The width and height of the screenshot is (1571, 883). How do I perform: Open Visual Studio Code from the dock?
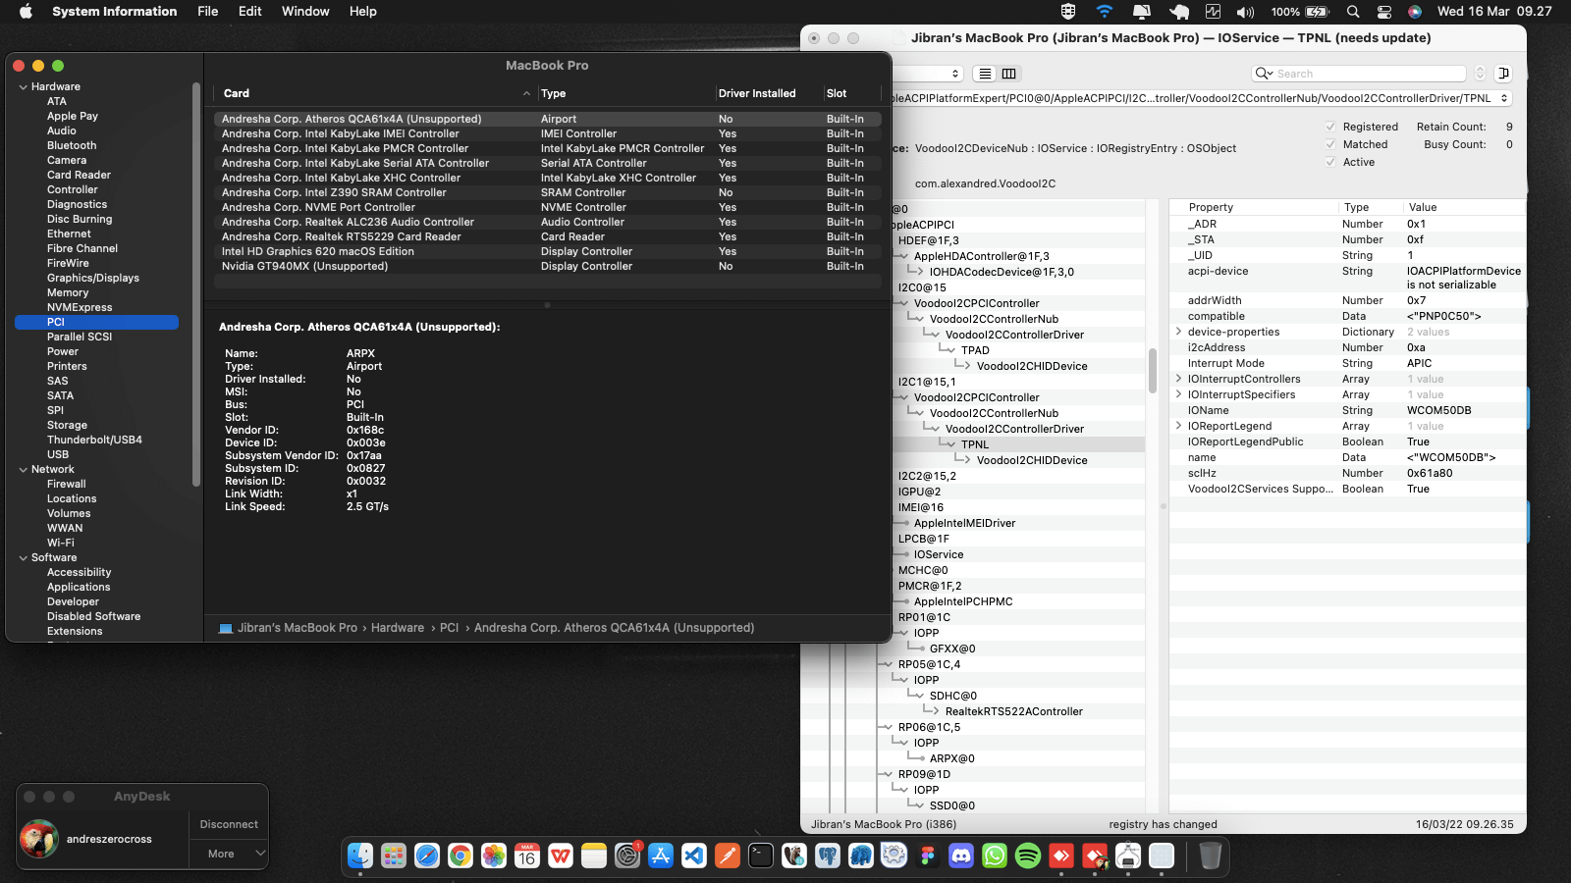694,856
